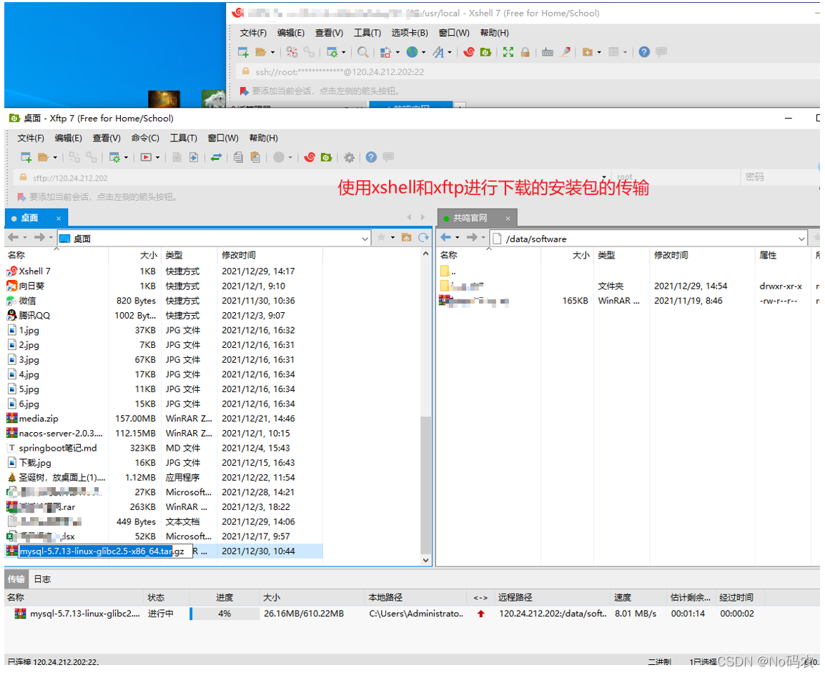Launch Xshell via red swirl icon in Xftp toolbar
825x675 pixels.
point(310,157)
